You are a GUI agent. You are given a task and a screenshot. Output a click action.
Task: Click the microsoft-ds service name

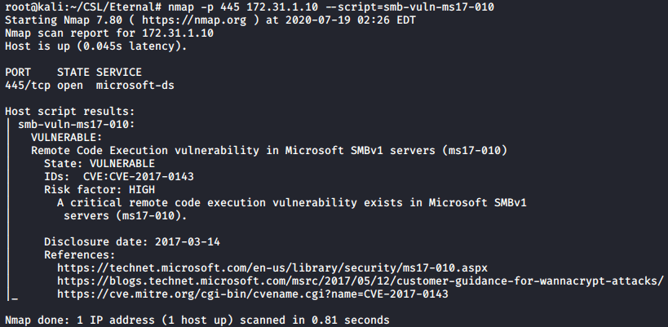(x=131, y=85)
